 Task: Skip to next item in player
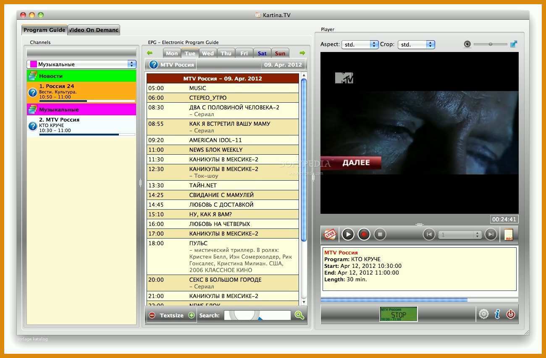coord(491,234)
